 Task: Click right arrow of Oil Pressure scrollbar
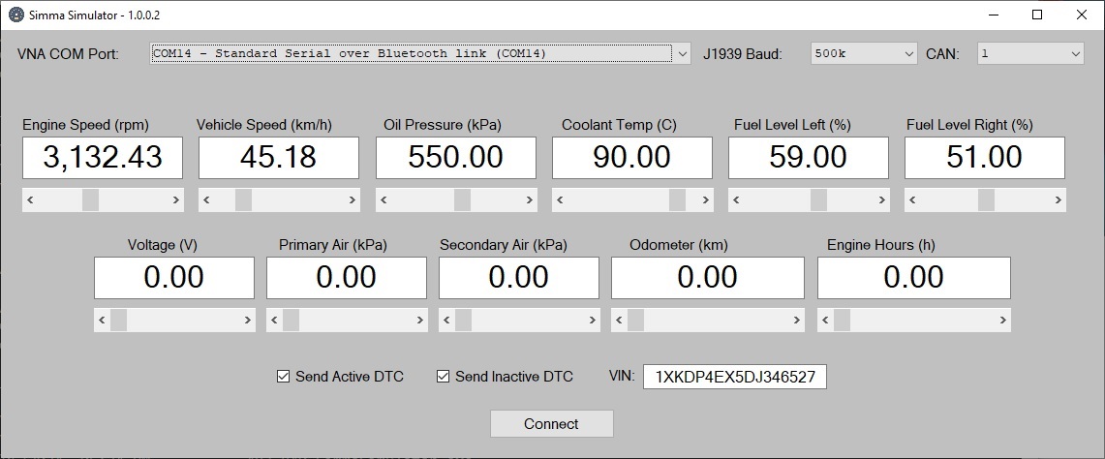(529, 200)
